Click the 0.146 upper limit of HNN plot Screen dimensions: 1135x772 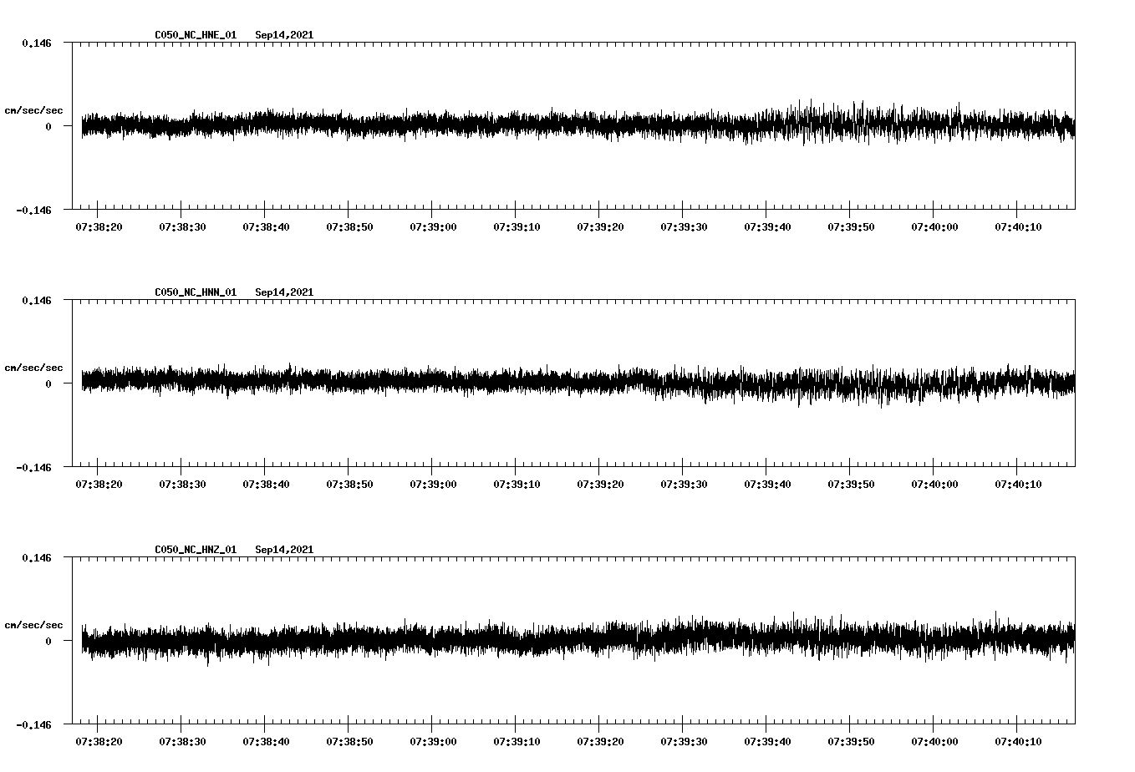pyautogui.click(x=37, y=300)
